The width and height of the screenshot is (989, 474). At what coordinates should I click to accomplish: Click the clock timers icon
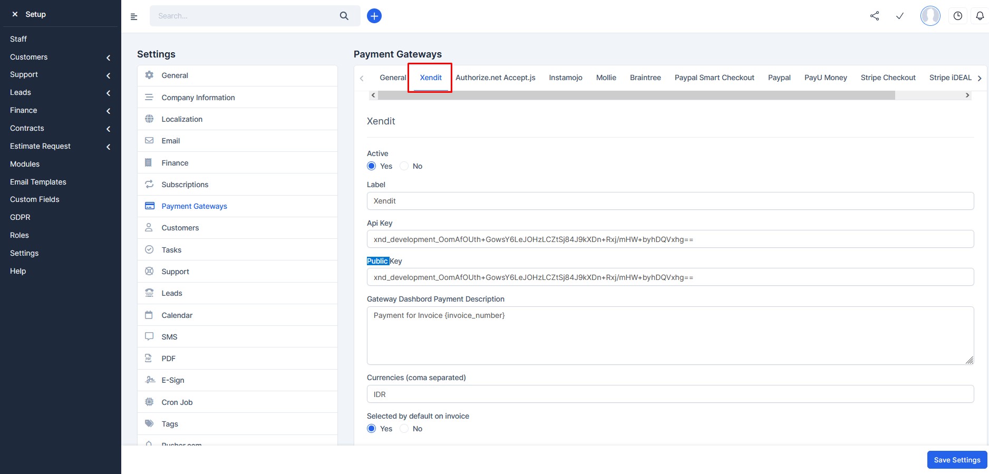coord(958,16)
